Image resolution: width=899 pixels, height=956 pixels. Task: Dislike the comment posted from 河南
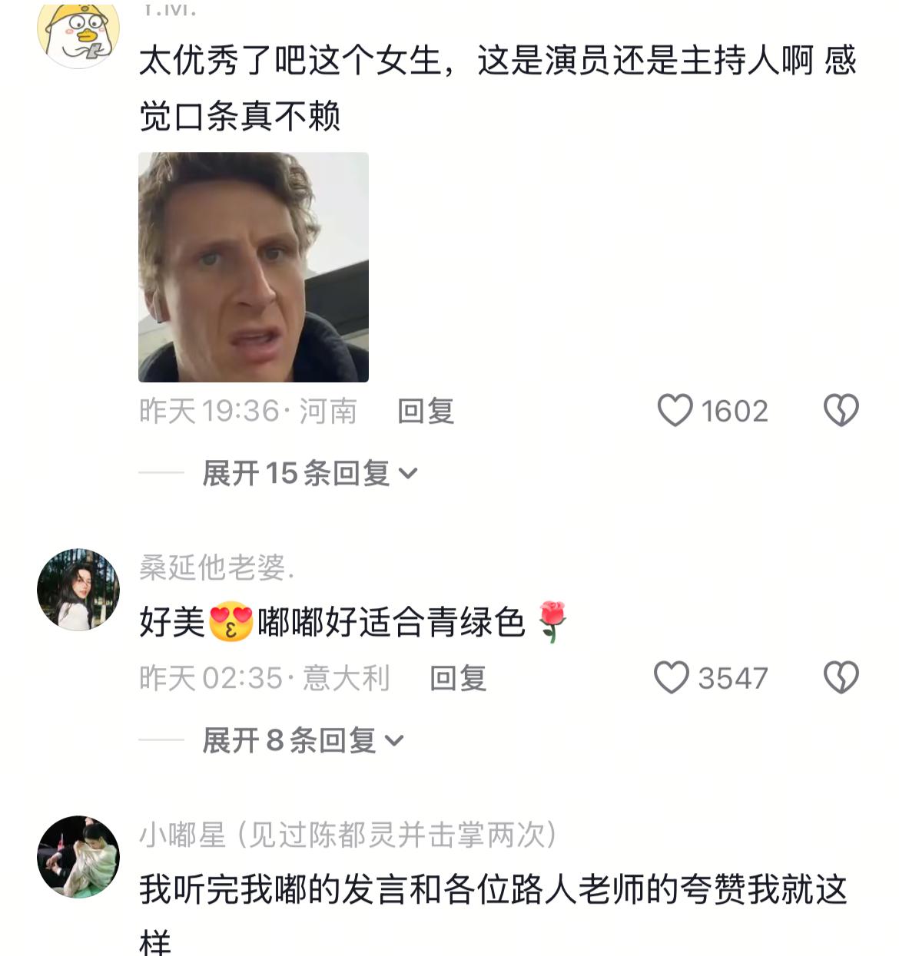coord(841,411)
